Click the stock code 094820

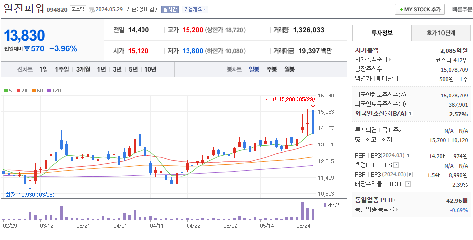[x=57, y=10]
